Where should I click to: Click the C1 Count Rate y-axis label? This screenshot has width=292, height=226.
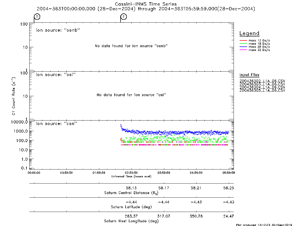click(14, 96)
